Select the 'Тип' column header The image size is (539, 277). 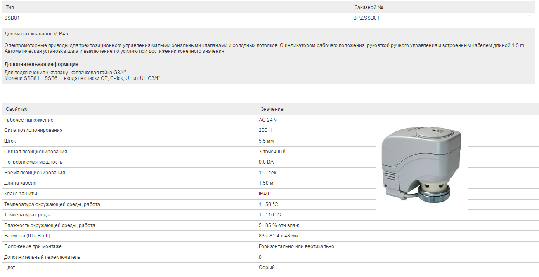point(10,7)
